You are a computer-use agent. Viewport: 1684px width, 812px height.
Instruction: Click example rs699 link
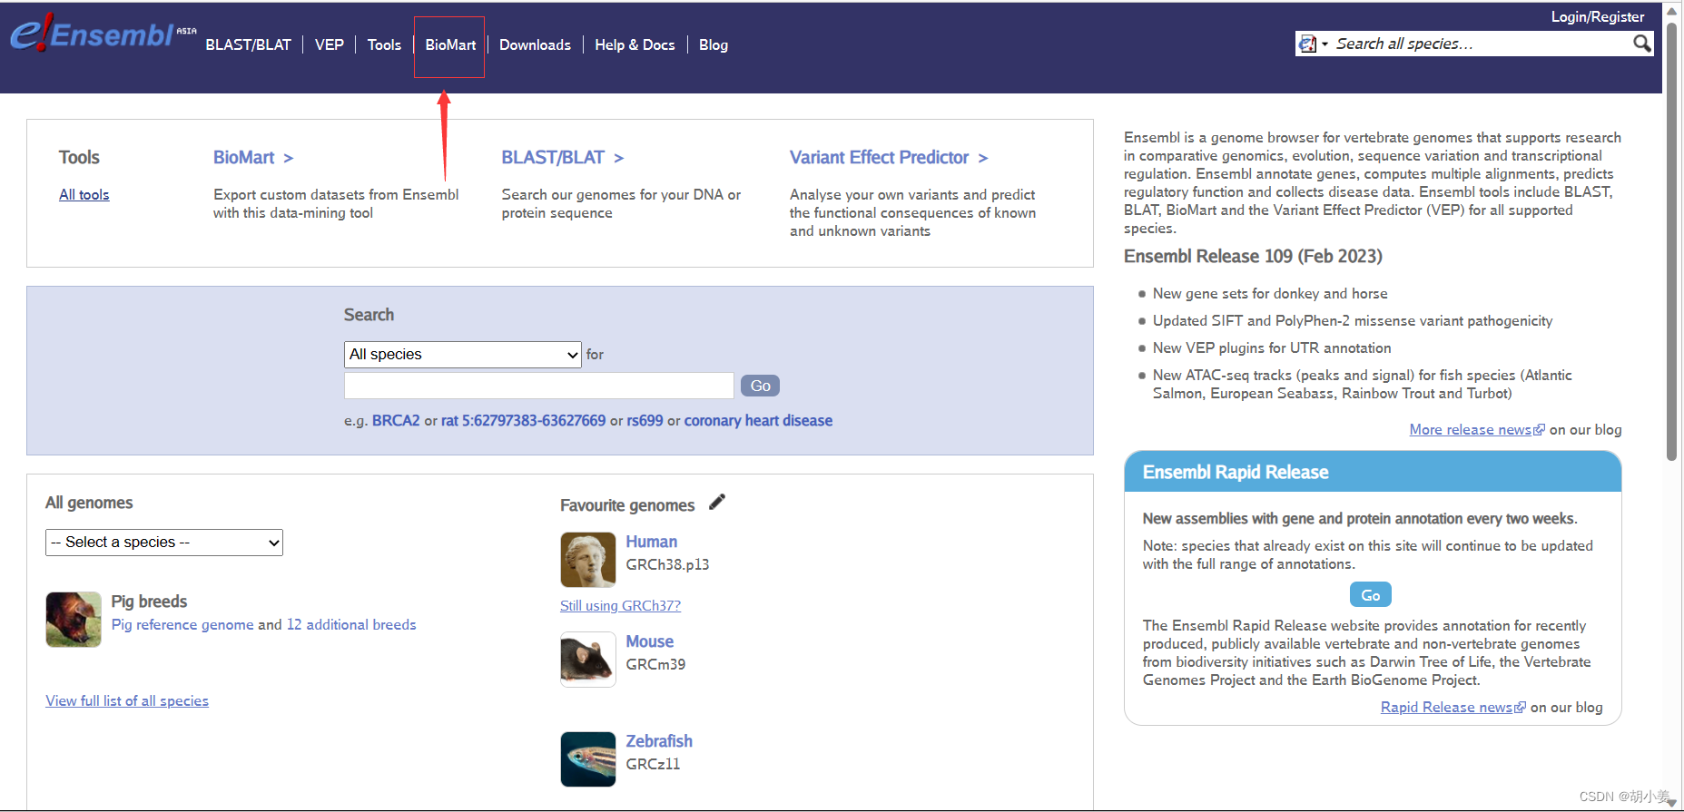pos(645,421)
